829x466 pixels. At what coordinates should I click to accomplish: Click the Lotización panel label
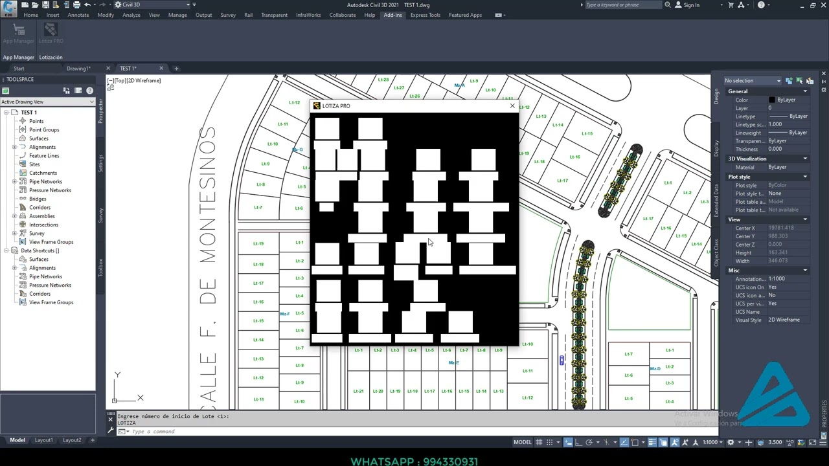click(x=51, y=57)
